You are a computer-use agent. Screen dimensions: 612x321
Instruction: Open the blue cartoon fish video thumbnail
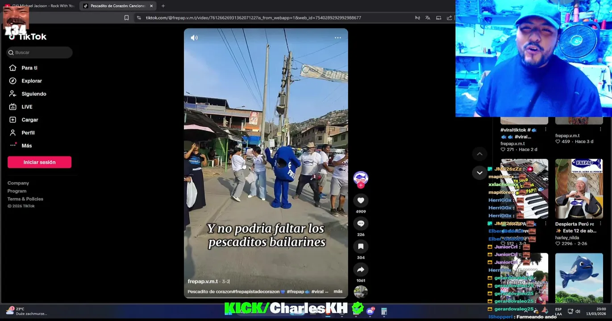tap(579, 278)
